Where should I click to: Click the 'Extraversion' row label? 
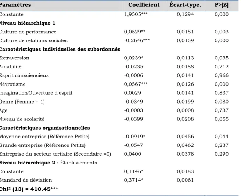tap(14, 58)
